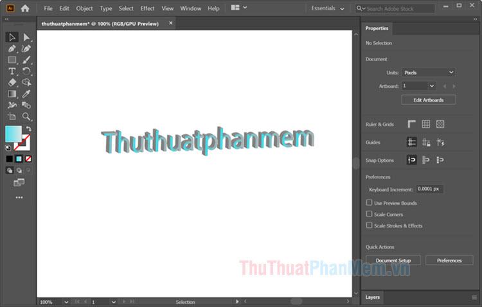Open the Effect menu
This screenshot has width=482, height=307.
[147, 8]
